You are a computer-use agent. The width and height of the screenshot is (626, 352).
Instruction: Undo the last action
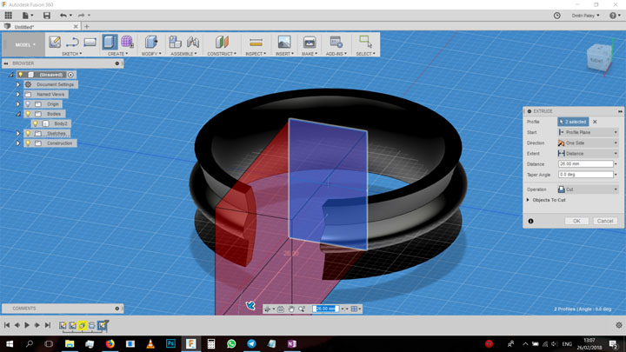tap(63, 15)
